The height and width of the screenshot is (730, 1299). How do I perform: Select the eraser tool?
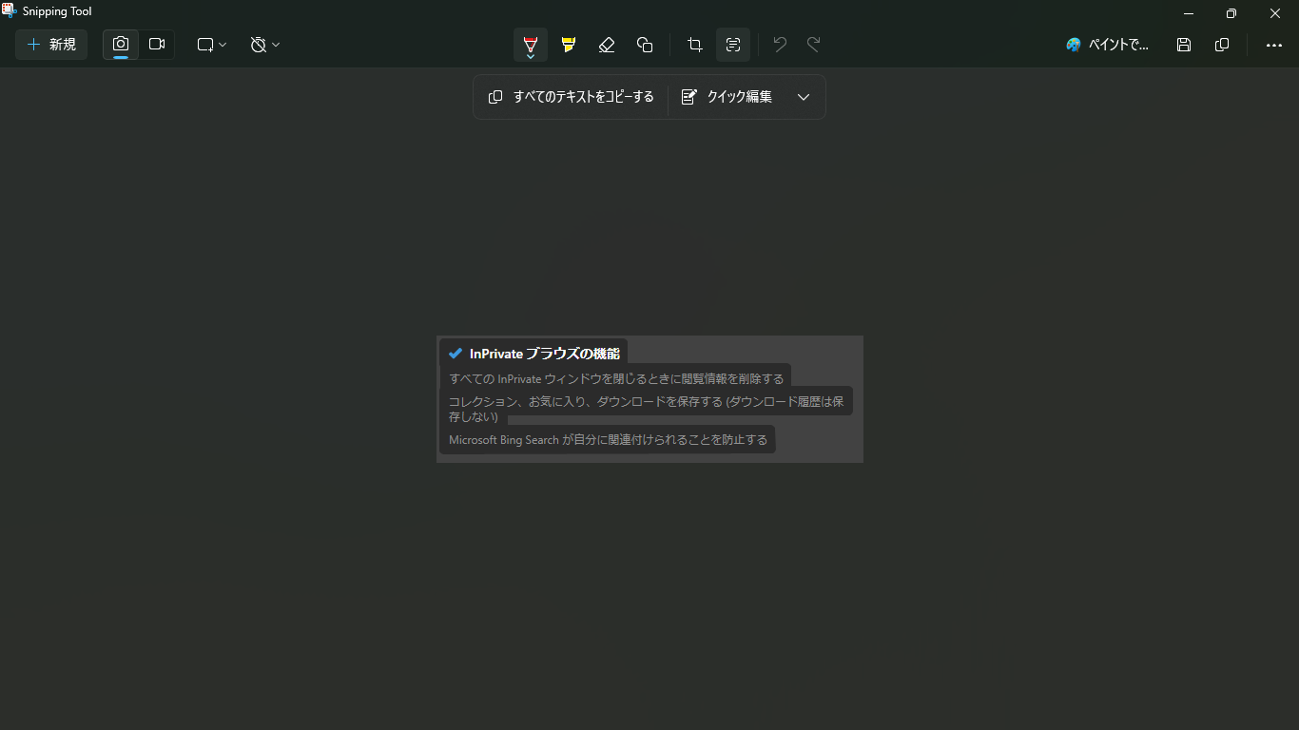click(607, 45)
